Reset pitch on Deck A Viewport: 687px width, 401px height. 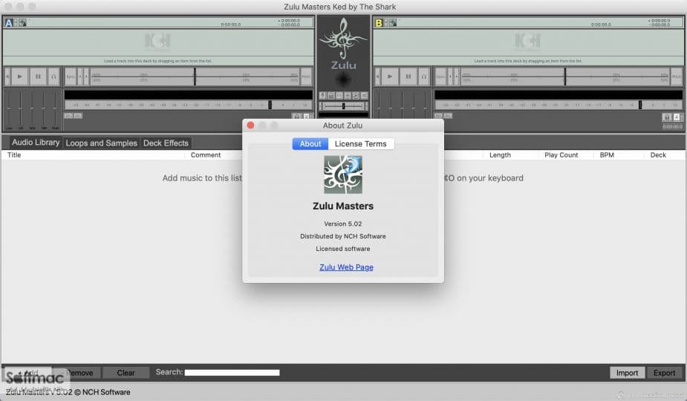306,76
